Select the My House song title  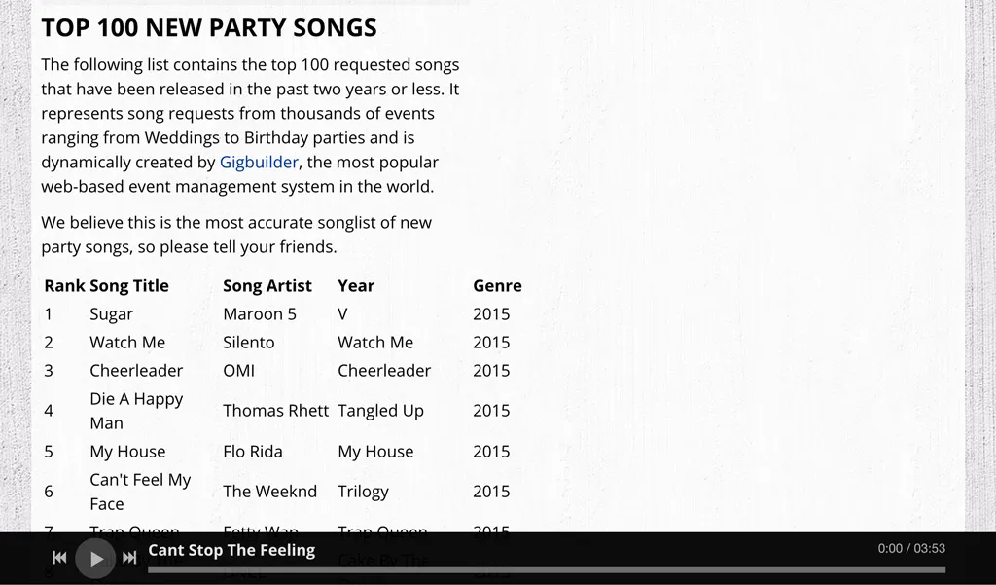pyautogui.click(x=127, y=452)
